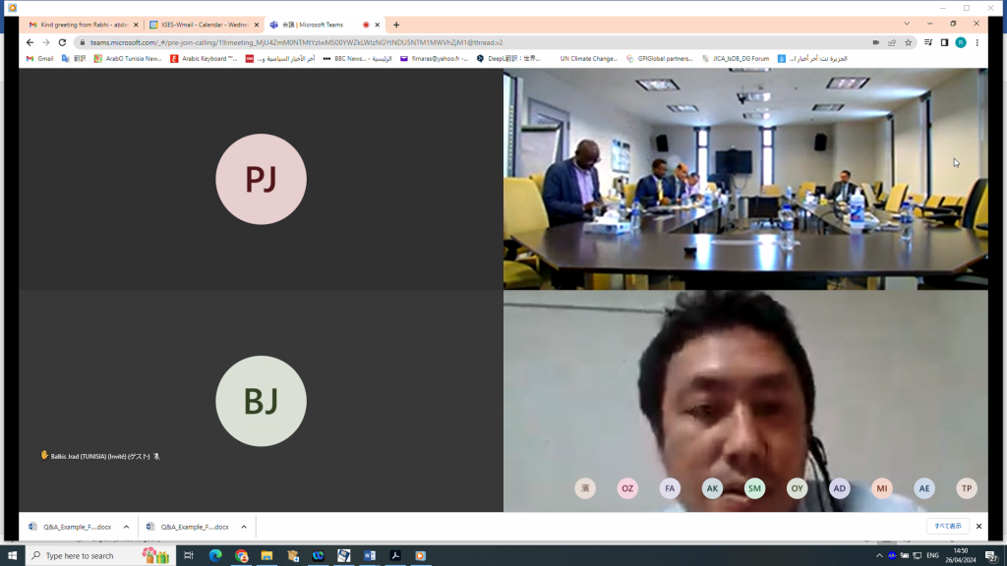Click the Windows taskbar search box
Image resolution: width=1007 pixels, height=566 pixels.
pos(93,556)
